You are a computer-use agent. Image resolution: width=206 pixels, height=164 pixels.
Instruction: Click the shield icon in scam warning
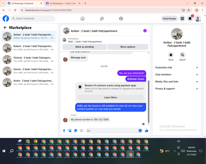pos(80,87)
